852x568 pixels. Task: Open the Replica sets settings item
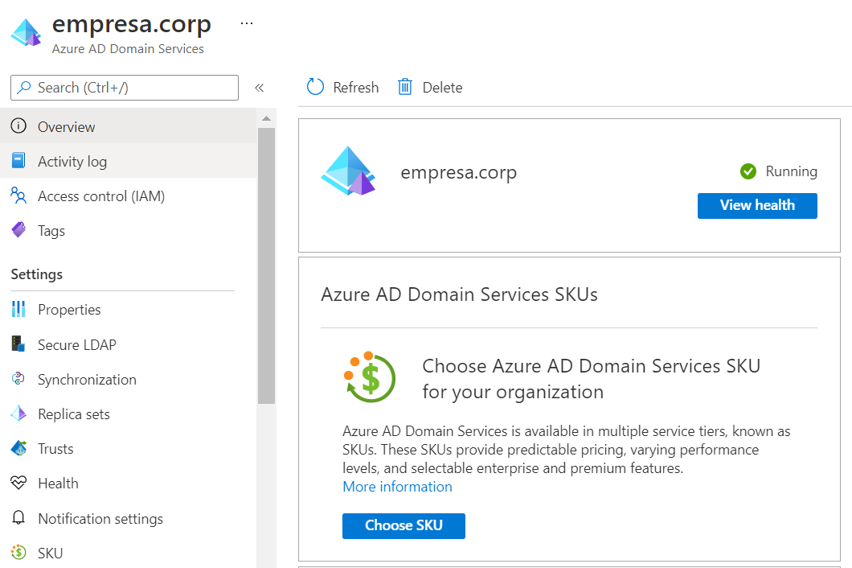click(x=129, y=414)
